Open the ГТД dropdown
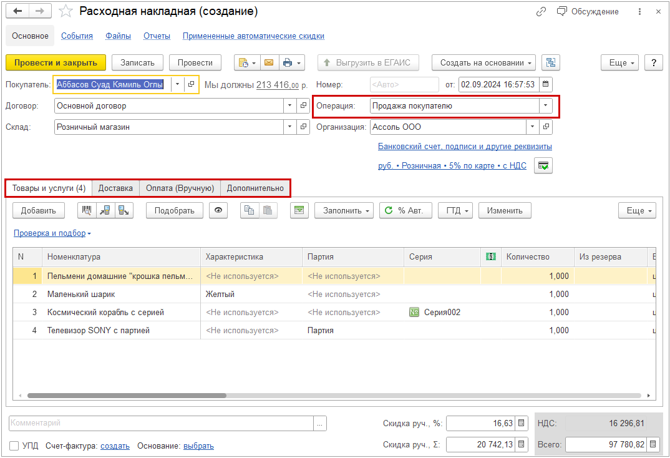 point(455,211)
